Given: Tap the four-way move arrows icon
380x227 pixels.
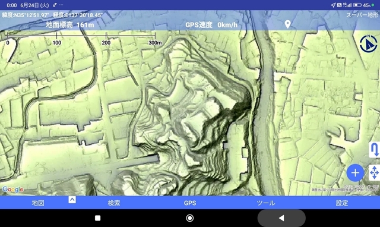Looking at the screenshot, I should point(375,173).
